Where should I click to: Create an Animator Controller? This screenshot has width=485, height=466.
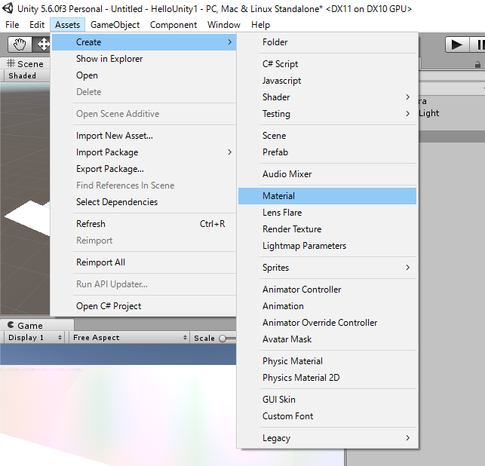pyautogui.click(x=327, y=290)
